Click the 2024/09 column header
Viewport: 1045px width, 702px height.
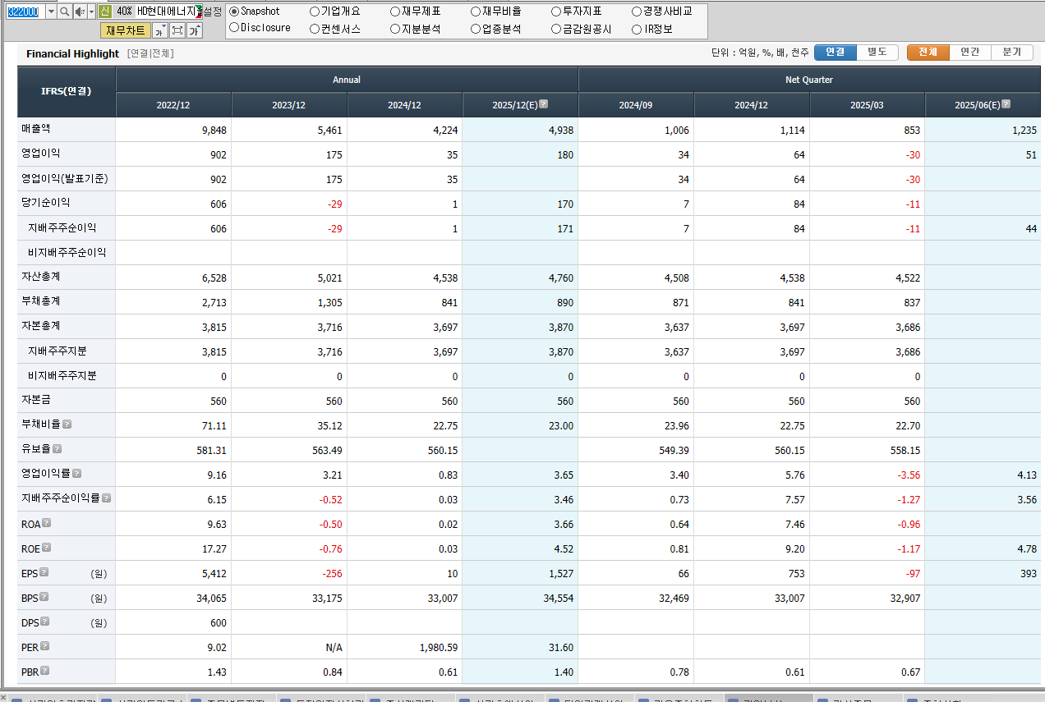pos(636,105)
